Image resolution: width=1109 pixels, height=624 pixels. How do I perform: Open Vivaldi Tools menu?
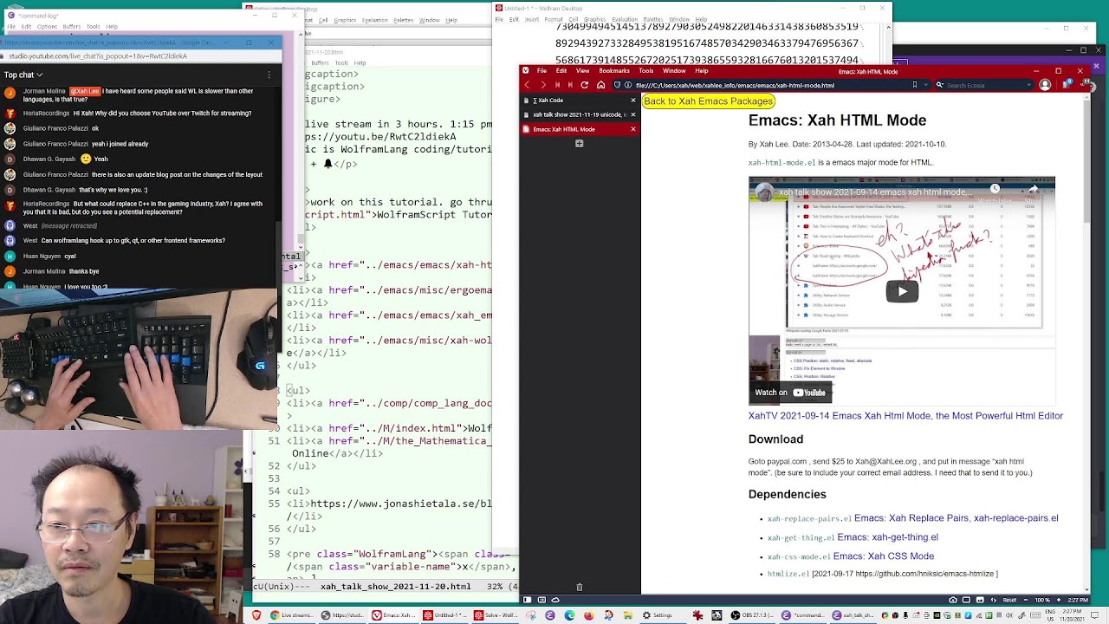point(646,71)
